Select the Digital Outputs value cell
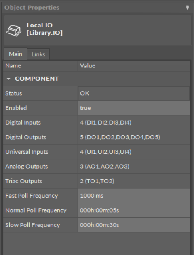This screenshot has height=255, width=194. coord(134,137)
